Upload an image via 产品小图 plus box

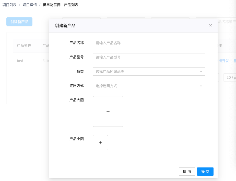tap(100, 143)
